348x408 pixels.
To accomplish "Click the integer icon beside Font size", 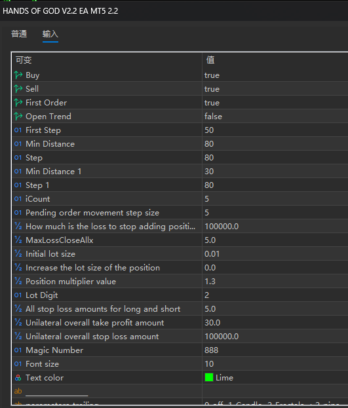I will pyautogui.click(x=18, y=363).
